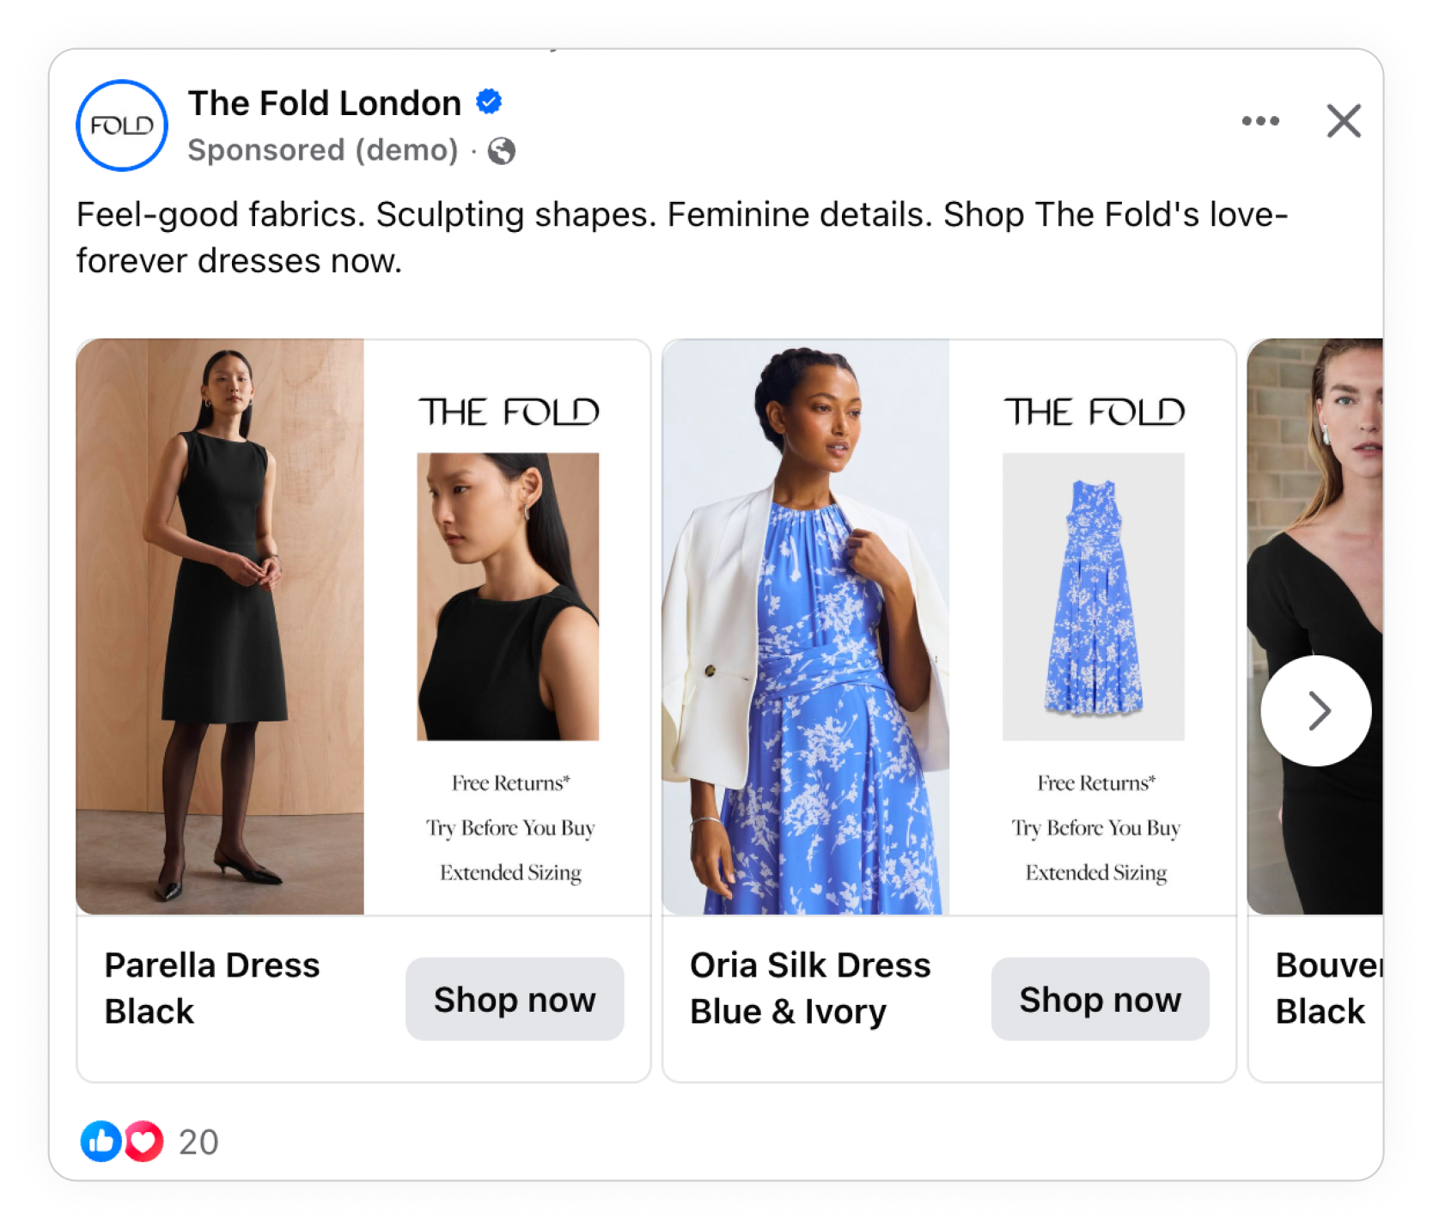Open the blue floral dress model photo
Image resolution: width=1433 pixels, height=1230 pixels.
(805, 626)
